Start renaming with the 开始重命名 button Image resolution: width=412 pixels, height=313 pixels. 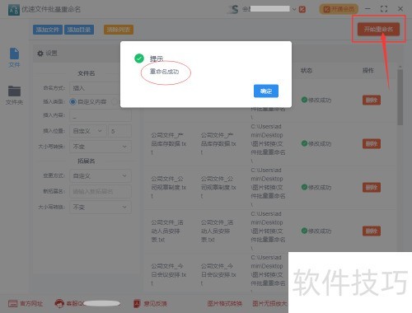point(378,29)
